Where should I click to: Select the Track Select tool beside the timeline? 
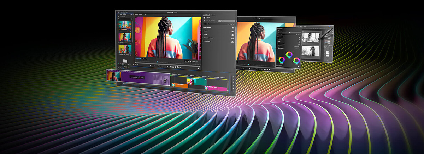tap(120, 68)
